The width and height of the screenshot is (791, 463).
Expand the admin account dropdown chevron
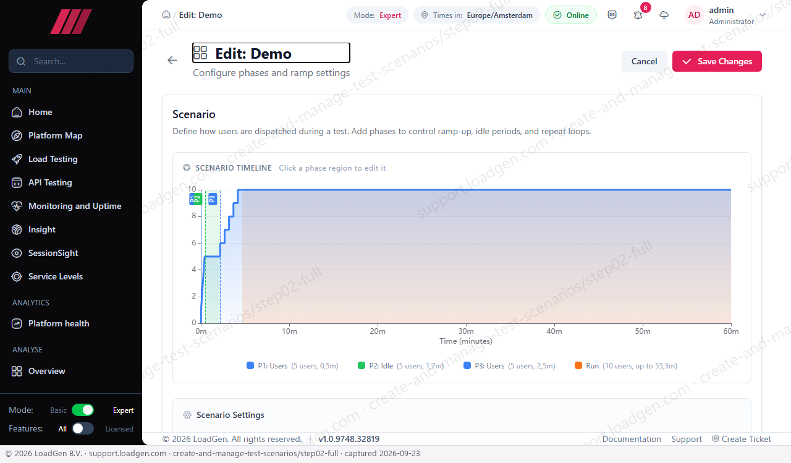763,15
